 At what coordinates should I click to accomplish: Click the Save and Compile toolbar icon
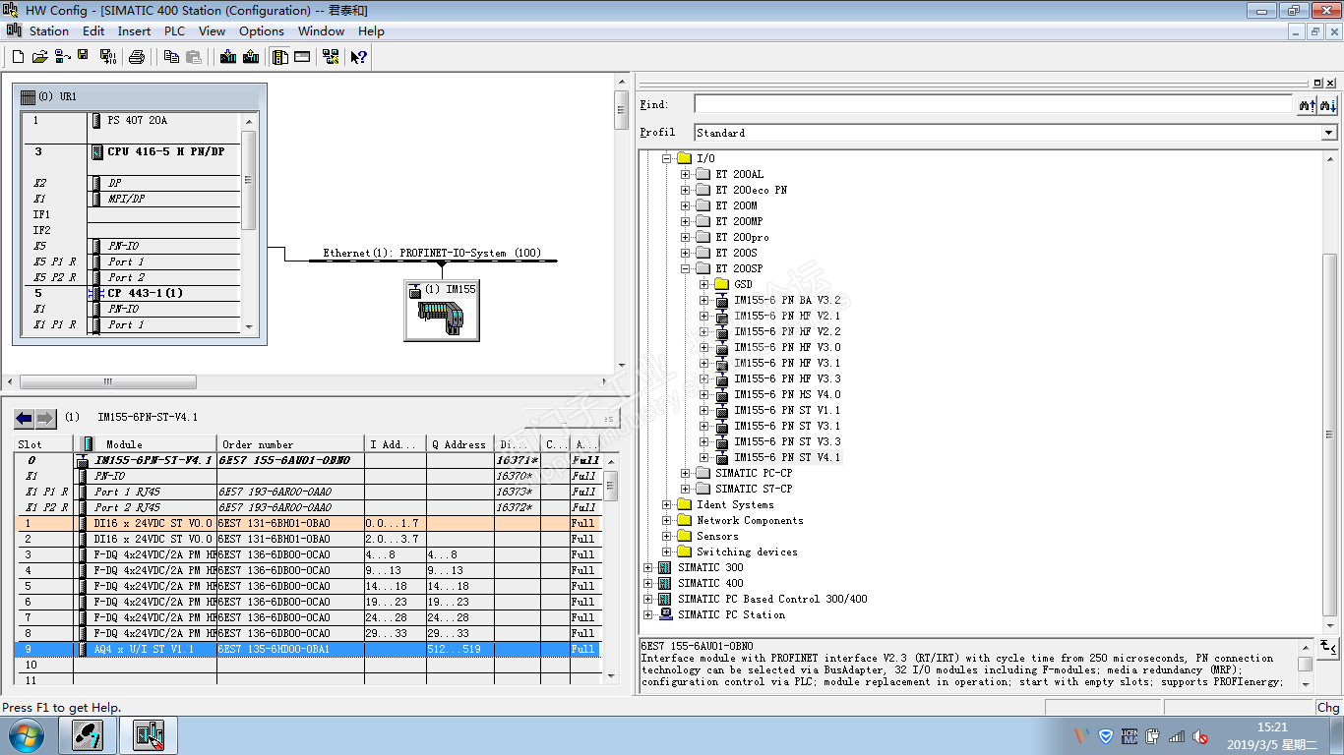107,57
